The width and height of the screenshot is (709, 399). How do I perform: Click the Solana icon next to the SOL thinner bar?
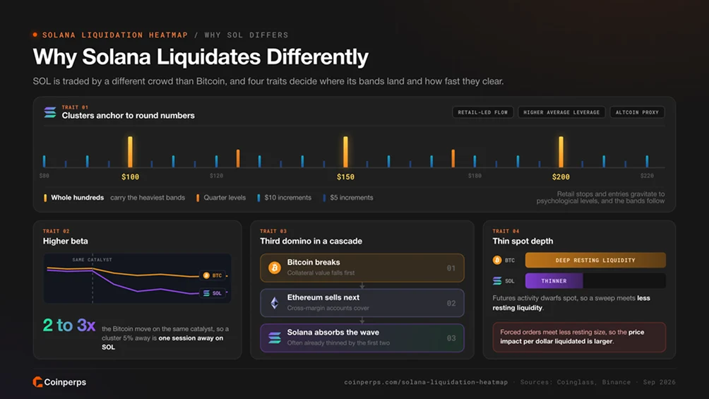click(497, 281)
